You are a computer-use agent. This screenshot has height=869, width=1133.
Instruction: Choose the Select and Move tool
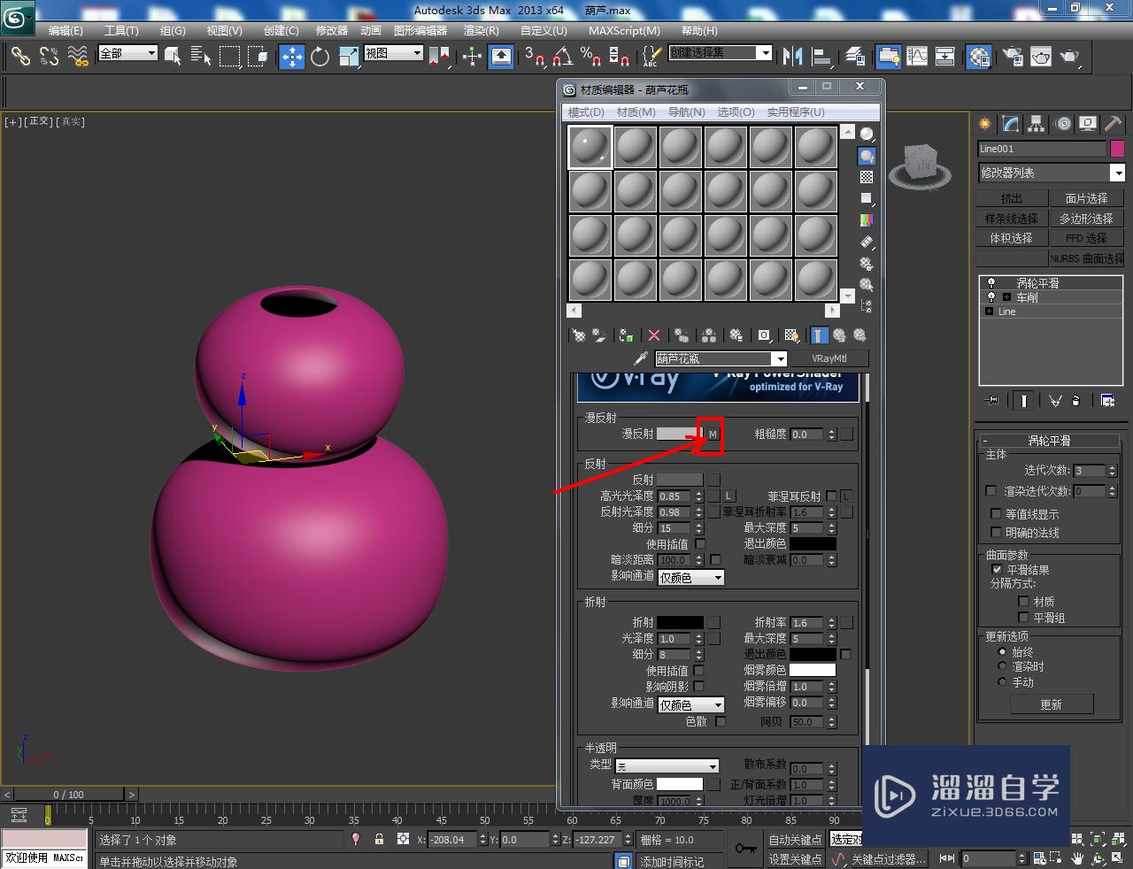click(x=291, y=57)
